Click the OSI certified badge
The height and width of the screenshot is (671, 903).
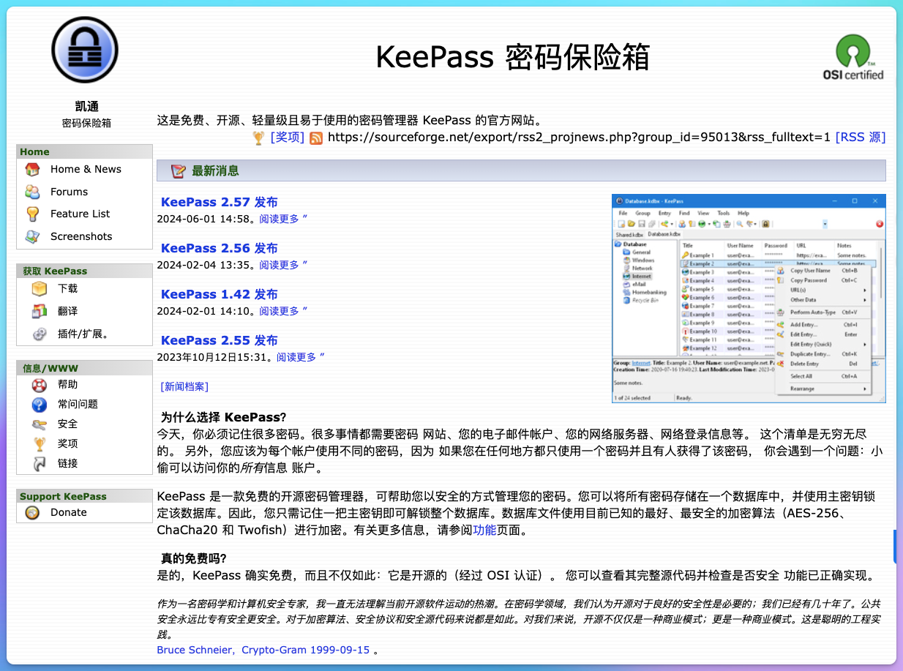pyautogui.click(x=853, y=58)
